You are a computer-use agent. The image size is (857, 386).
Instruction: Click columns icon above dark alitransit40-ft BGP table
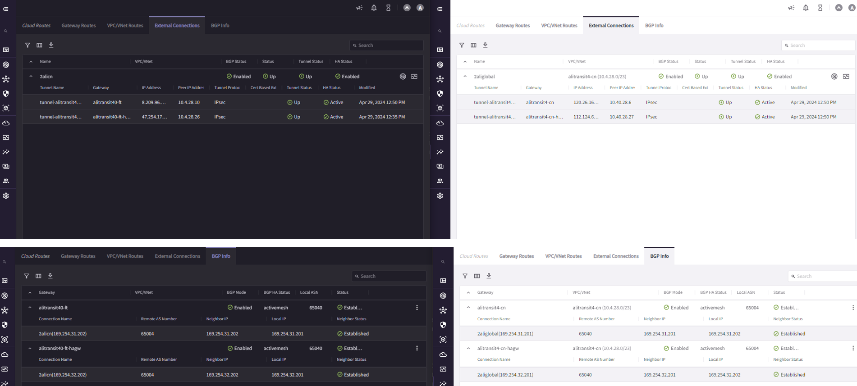coord(38,276)
